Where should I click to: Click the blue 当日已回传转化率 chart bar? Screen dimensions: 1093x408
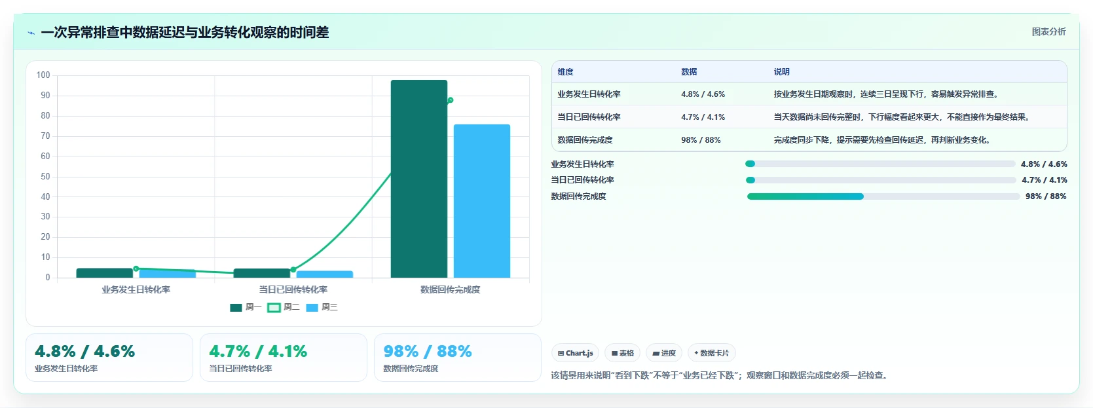[325, 274]
